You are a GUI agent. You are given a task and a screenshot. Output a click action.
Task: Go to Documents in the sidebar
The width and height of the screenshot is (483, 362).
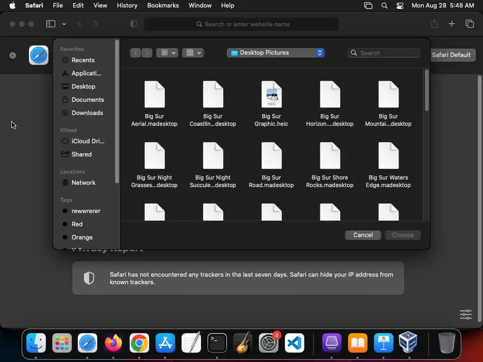pyautogui.click(x=83, y=100)
